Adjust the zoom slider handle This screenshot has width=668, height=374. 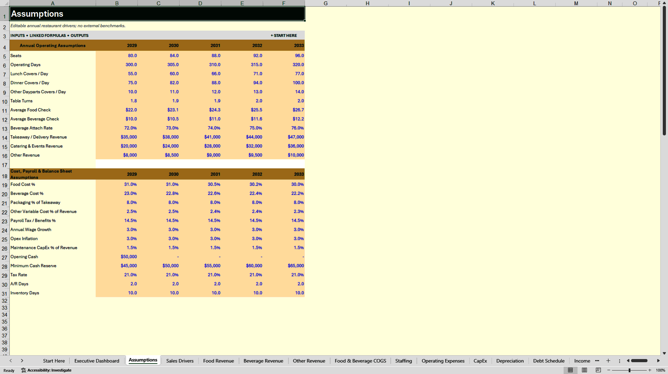[629, 370]
